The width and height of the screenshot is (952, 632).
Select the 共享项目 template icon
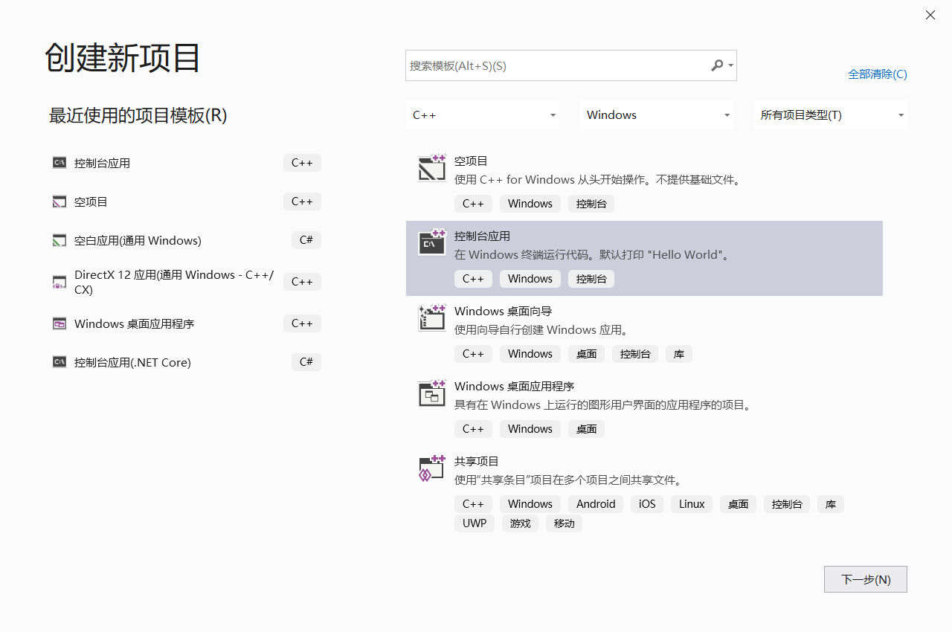point(431,468)
